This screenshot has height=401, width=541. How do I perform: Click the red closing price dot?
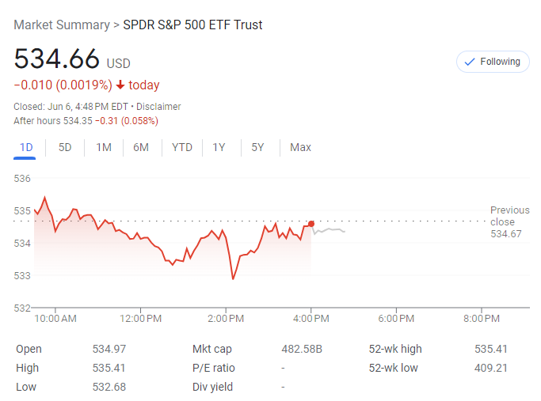point(311,224)
